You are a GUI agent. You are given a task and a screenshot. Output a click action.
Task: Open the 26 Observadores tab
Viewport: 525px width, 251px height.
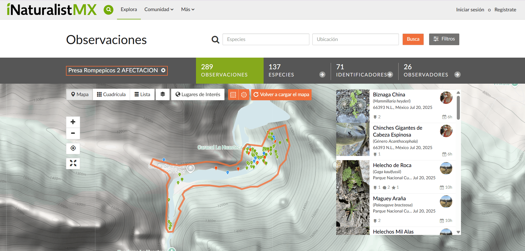(432, 71)
